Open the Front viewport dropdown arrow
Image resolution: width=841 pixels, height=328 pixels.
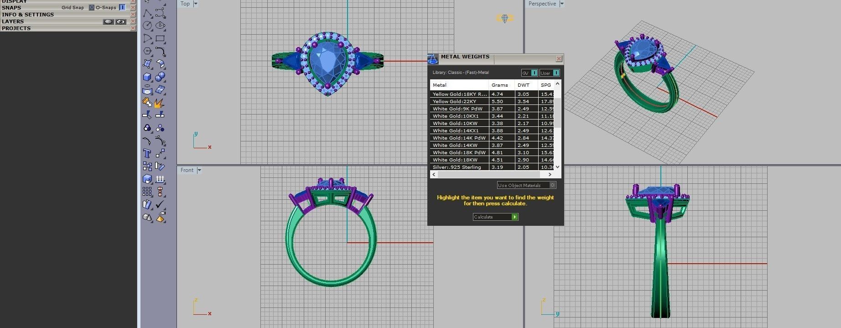[x=199, y=170]
